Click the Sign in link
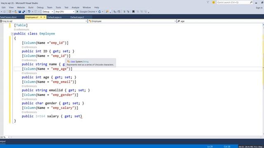264x148 pixels. tap(259, 8)
